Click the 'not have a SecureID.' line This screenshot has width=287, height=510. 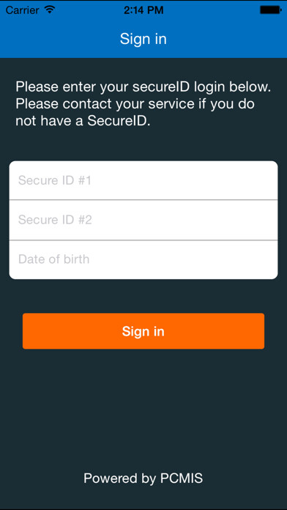83,121
